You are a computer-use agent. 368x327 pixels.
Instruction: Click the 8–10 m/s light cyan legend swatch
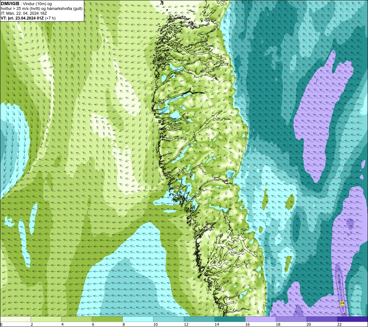pyautogui.click(x=138, y=319)
